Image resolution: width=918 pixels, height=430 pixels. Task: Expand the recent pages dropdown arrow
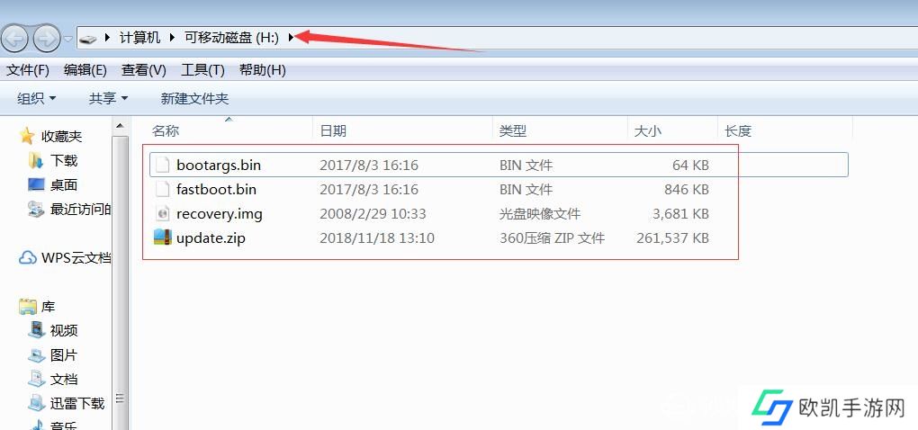tap(68, 39)
